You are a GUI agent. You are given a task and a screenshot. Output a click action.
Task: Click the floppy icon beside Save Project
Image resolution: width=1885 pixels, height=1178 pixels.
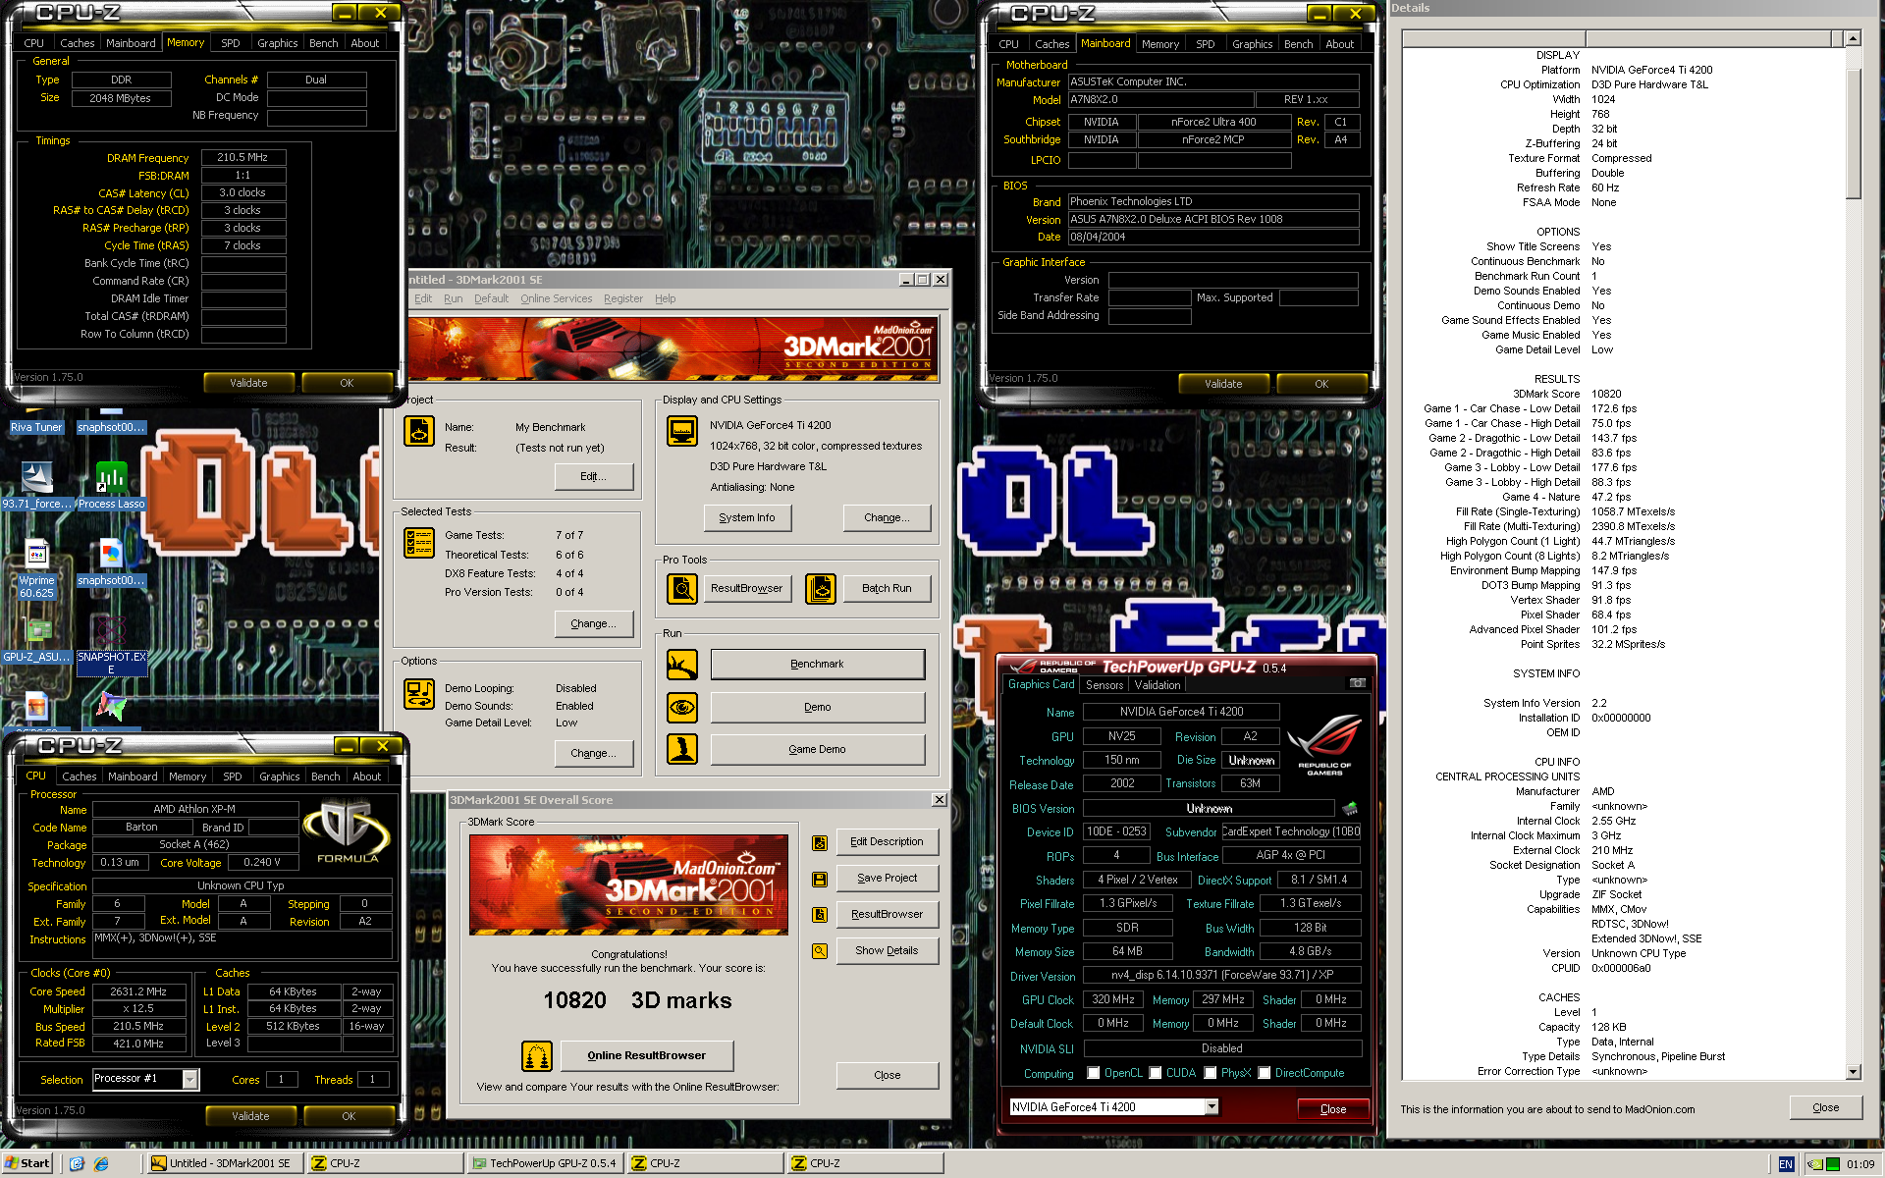pyautogui.click(x=820, y=879)
